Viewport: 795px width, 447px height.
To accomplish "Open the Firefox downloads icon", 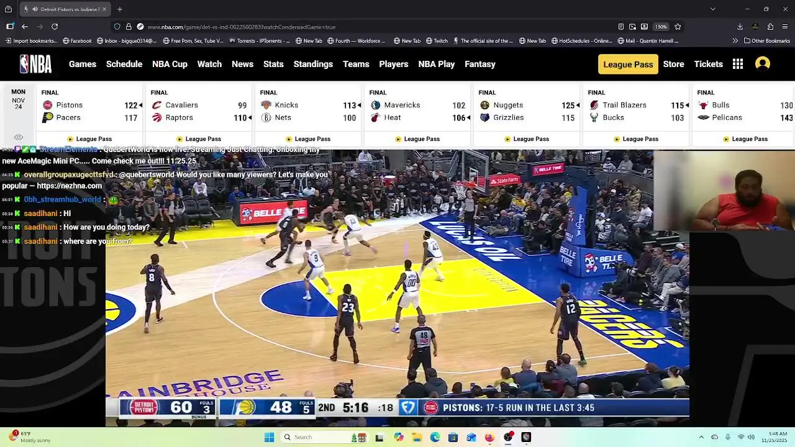I will [740, 27].
